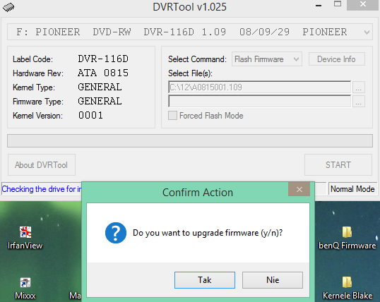
Task: Close the Confirm Action dialog
Action: [299, 189]
